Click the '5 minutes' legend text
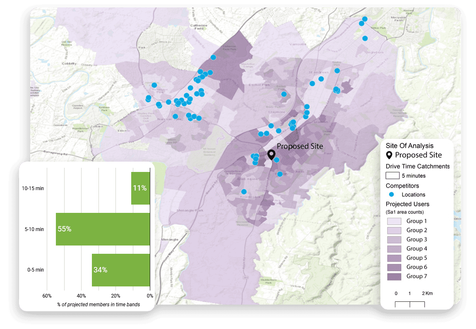Viewport: 476px width, 329px height. tap(413, 176)
